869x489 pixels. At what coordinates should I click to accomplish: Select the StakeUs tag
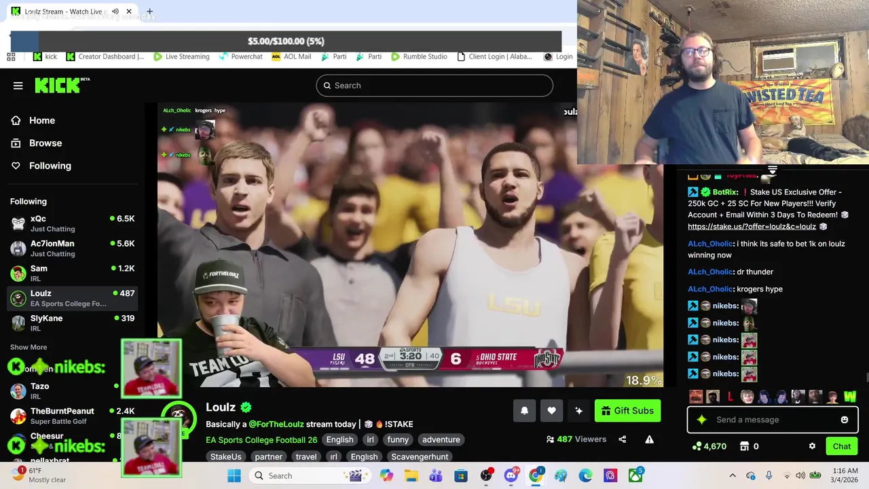(x=225, y=456)
